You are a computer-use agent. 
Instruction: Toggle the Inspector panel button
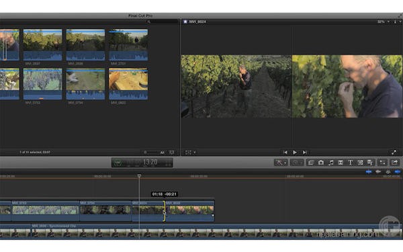pos(383,163)
